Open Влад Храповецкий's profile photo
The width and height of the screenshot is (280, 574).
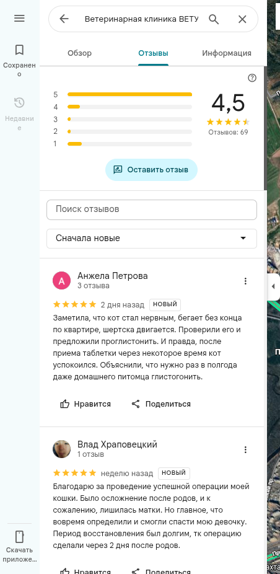point(62,449)
